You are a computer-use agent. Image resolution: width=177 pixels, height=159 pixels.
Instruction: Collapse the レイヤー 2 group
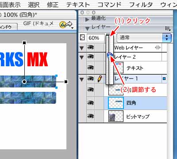point(82,57)
